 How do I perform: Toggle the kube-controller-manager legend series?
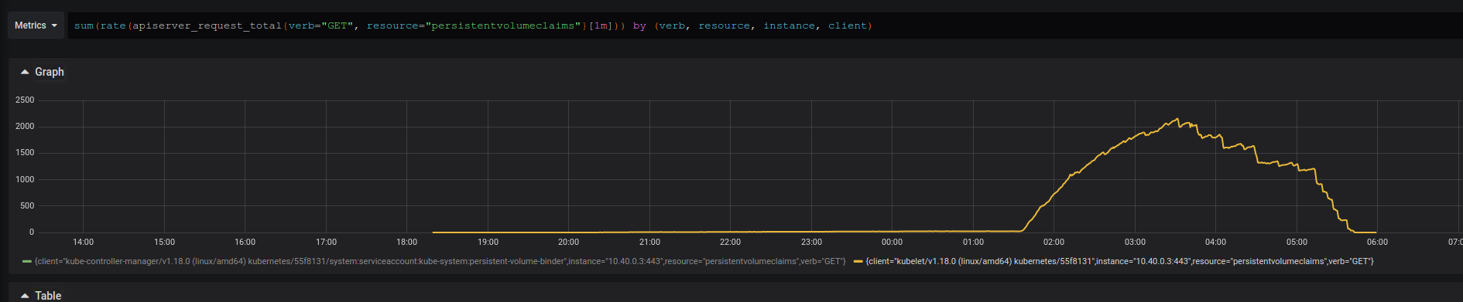click(x=439, y=261)
